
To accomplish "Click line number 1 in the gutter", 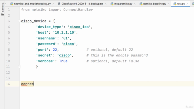I will [x=9, y=10].
